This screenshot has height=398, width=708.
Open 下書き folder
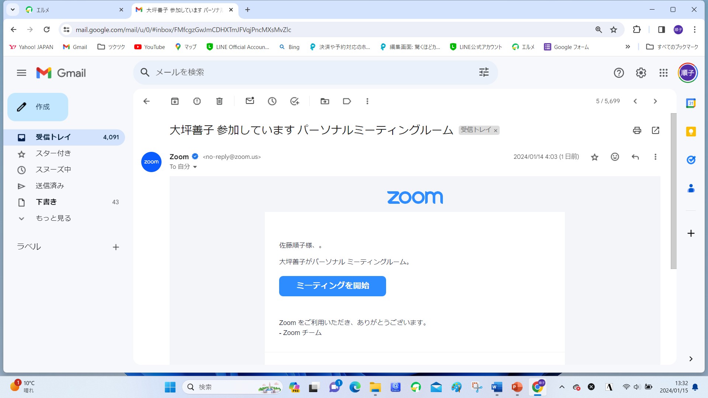pos(64,202)
